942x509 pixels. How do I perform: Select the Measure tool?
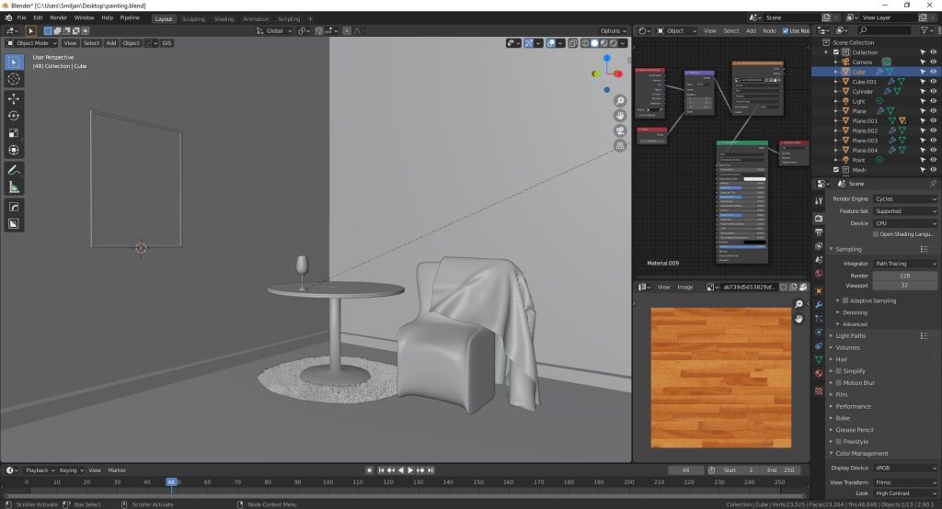point(14,187)
